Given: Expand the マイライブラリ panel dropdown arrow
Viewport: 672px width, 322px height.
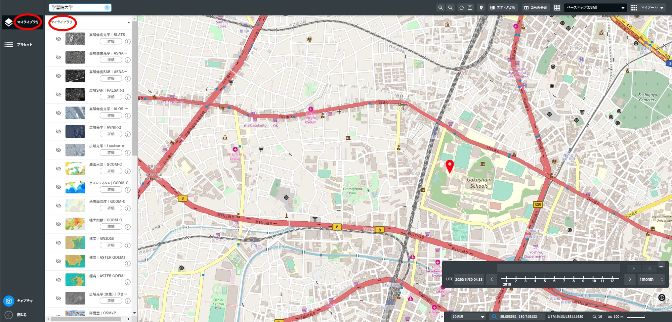Looking at the screenshot, I should [x=129, y=23].
